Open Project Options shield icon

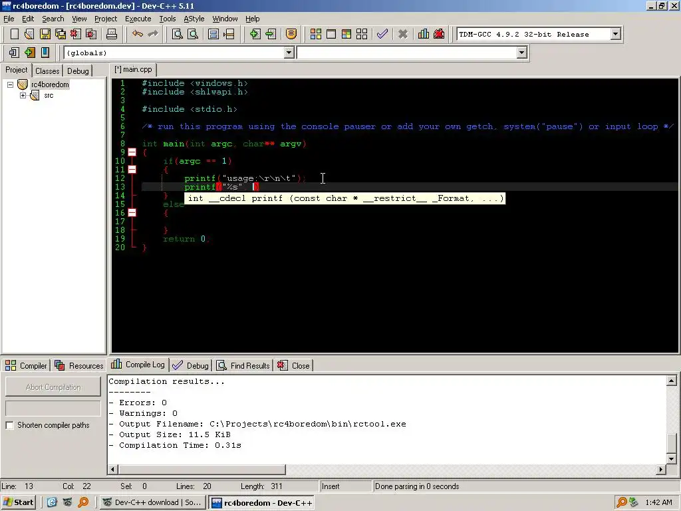tap(291, 34)
